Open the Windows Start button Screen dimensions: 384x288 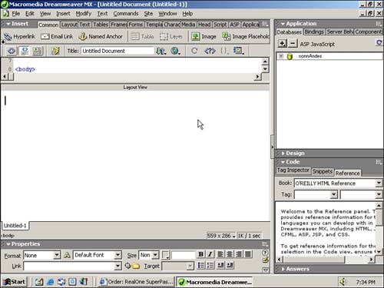coord(14,282)
